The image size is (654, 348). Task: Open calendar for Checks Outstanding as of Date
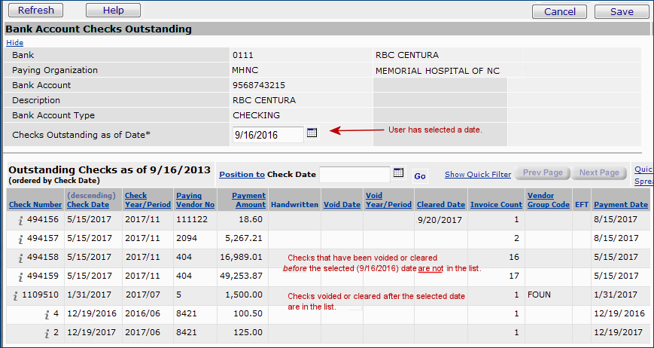coord(312,133)
